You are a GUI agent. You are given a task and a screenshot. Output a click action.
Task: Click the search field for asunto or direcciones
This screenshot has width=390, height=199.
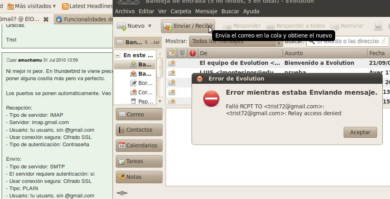point(348,41)
